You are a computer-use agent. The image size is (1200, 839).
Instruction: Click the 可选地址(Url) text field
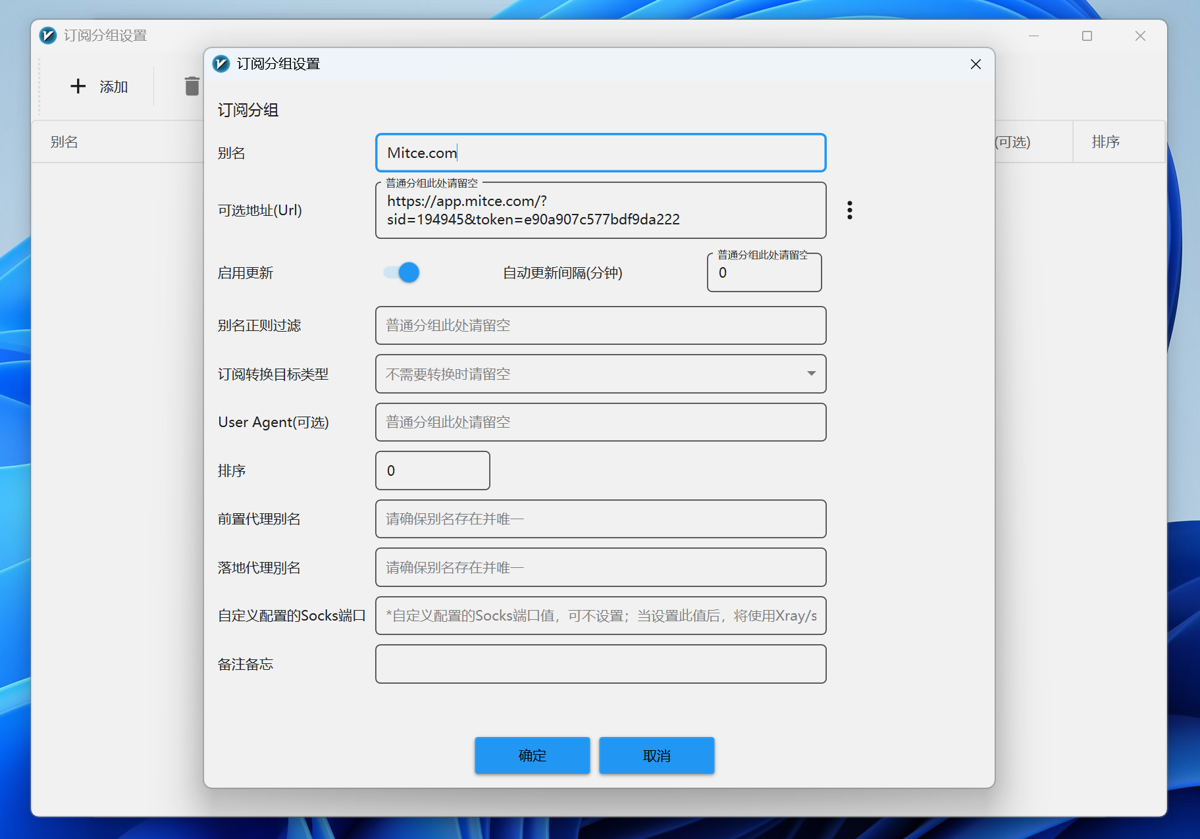[x=600, y=210]
